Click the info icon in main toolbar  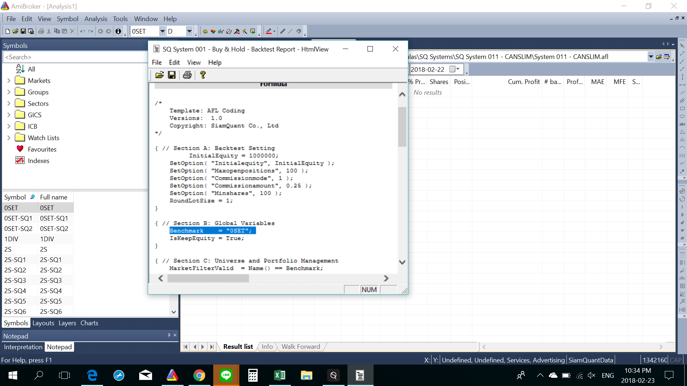[x=118, y=31]
